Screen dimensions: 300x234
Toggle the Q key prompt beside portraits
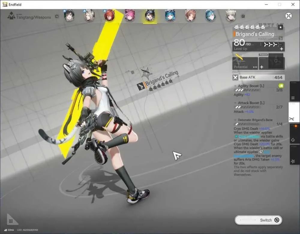pos(57,16)
